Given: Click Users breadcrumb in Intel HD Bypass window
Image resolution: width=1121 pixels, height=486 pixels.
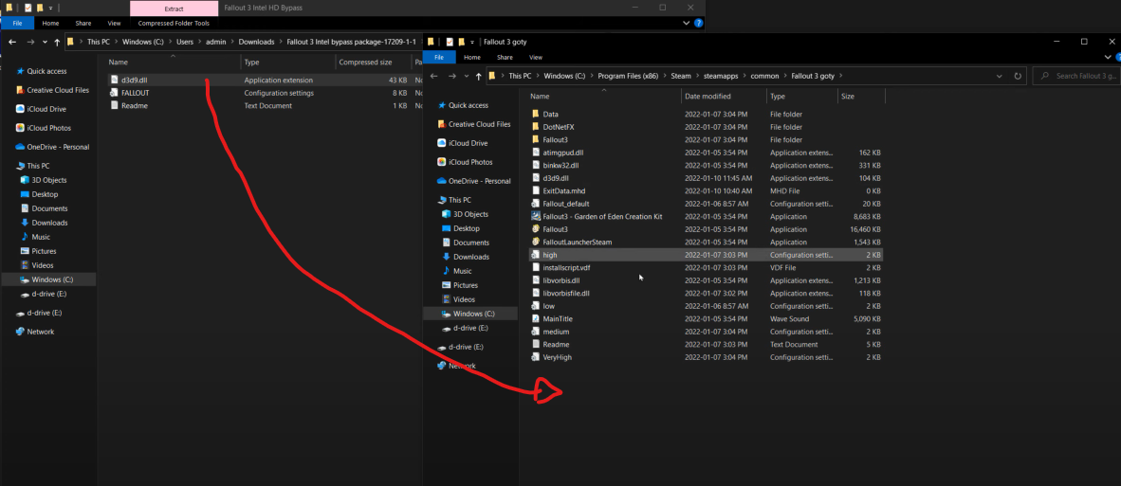Looking at the screenshot, I should tap(184, 42).
